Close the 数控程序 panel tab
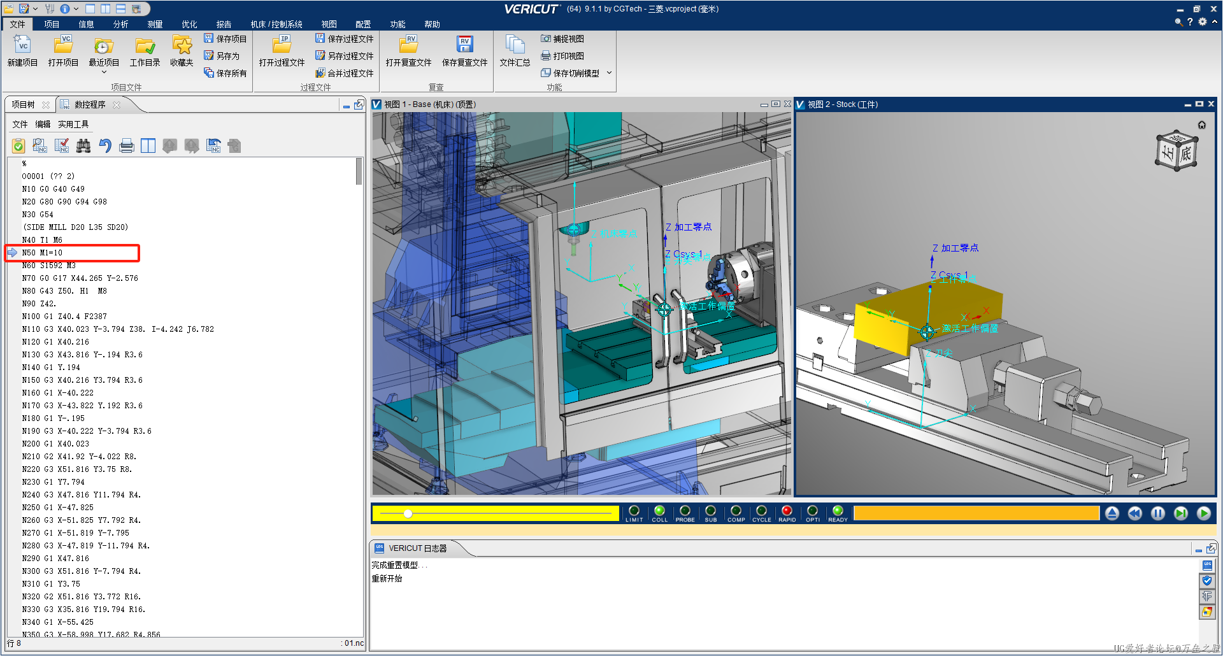The image size is (1223, 656). [117, 104]
